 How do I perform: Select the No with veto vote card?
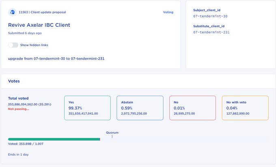(245, 108)
